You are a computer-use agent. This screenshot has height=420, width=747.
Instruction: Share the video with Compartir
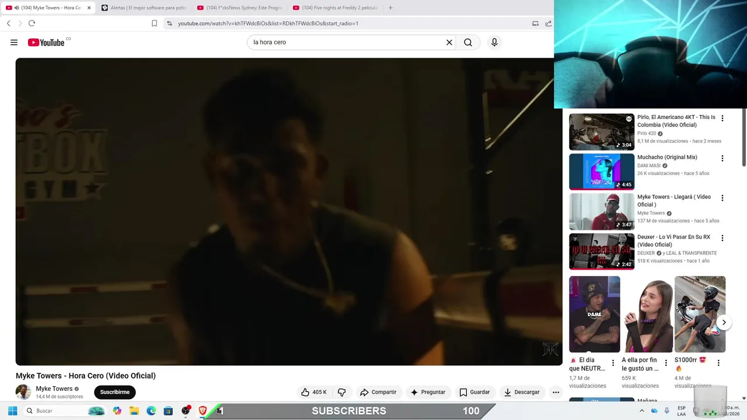click(378, 392)
